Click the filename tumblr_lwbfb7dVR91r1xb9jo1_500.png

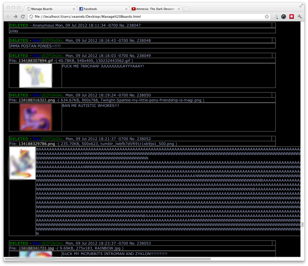(137, 144)
